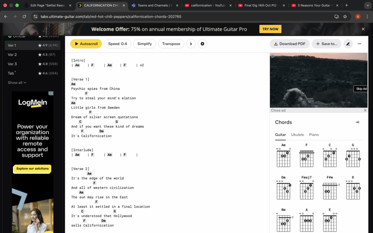Click the TRY NOW offer button
Image resolution: width=373 pixels, height=233 pixels.
pos(270,29)
